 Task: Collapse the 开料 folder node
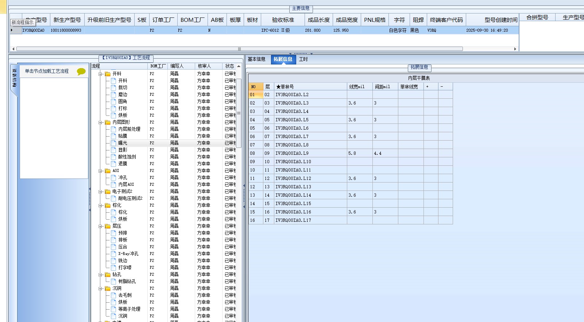100,74
